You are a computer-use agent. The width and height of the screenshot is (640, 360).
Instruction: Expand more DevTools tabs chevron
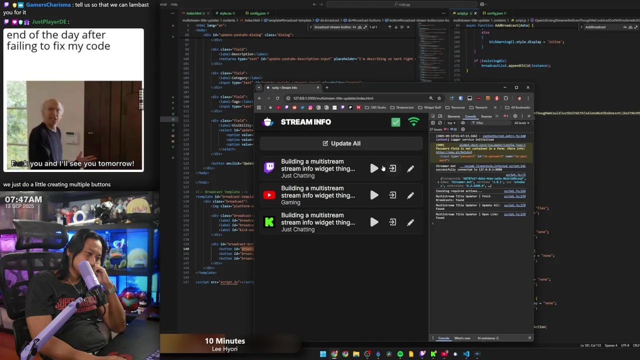coord(497,116)
